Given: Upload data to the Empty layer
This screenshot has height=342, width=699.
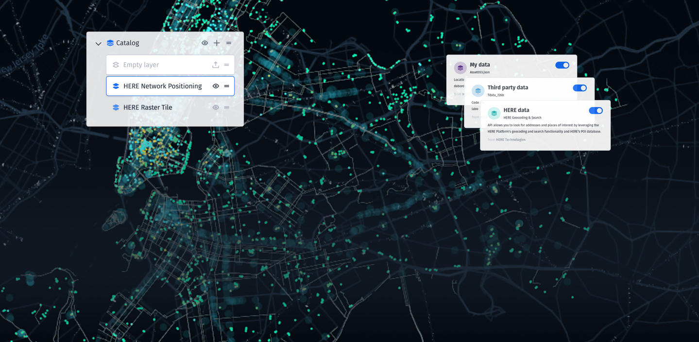Looking at the screenshot, I should 216,65.
